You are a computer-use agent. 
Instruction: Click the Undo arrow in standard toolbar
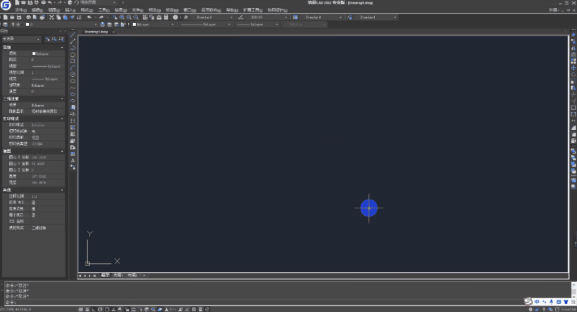[x=89, y=17]
